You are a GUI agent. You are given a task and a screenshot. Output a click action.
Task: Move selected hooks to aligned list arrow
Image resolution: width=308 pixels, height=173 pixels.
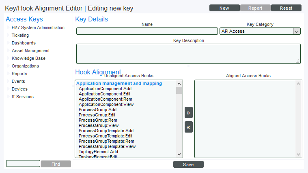(189, 112)
